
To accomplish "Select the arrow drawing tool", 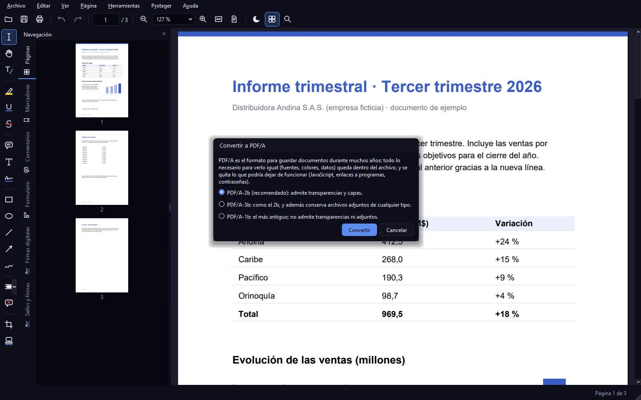I will coord(9,249).
